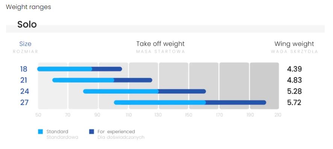This screenshot has width=333, height=149.
Task: Click the 130 axis tick label
Action: click(158, 115)
